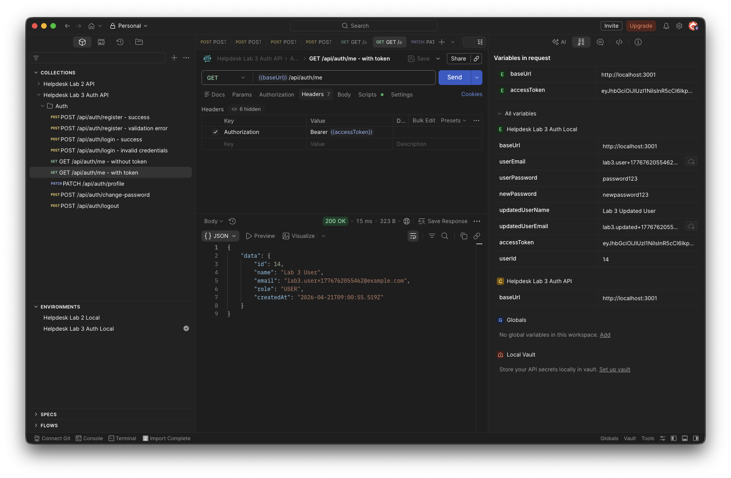
Task: Toggle the right sidebar from the status bar
Action: [696, 438]
